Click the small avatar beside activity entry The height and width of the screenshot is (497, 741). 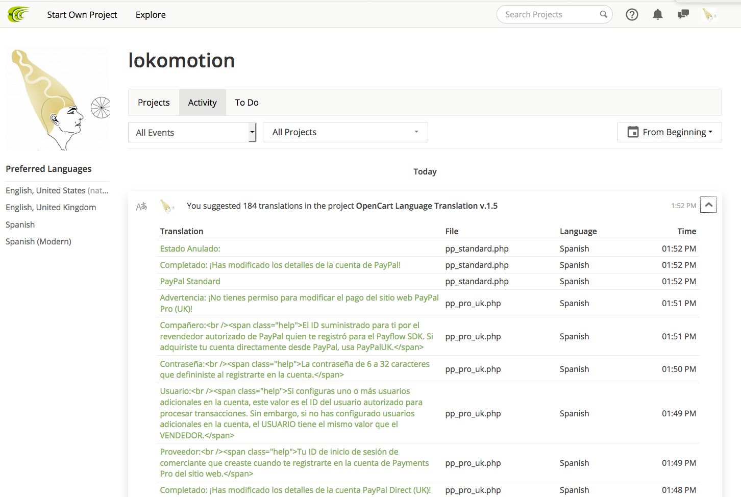pyautogui.click(x=167, y=206)
